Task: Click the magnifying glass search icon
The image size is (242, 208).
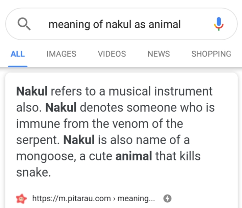Action: pyautogui.click(x=24, y=24)
